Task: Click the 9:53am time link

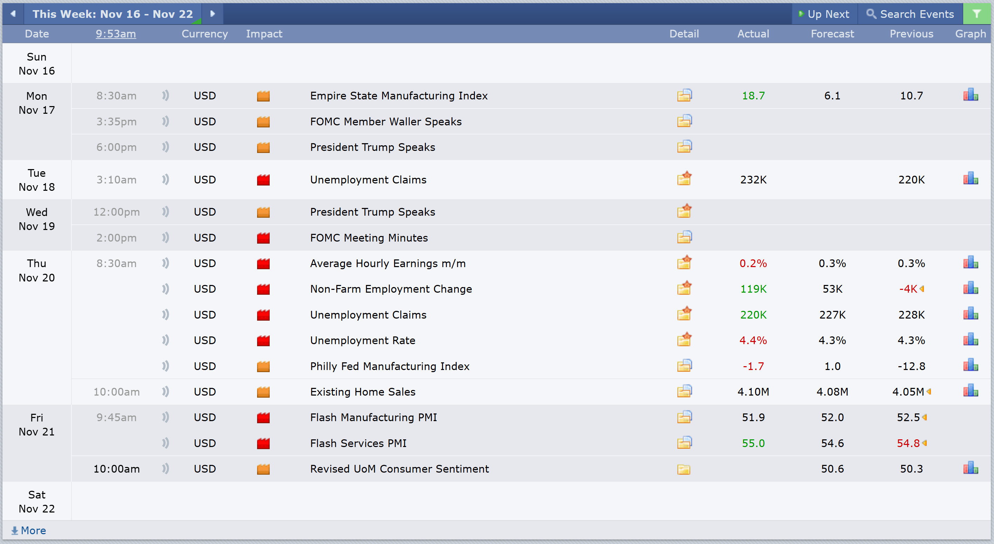Action: 116,34
